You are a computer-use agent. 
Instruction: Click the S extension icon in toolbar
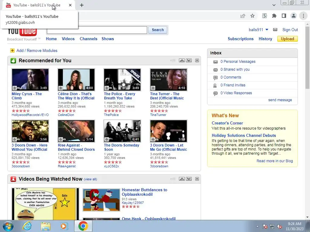[265, 16]
